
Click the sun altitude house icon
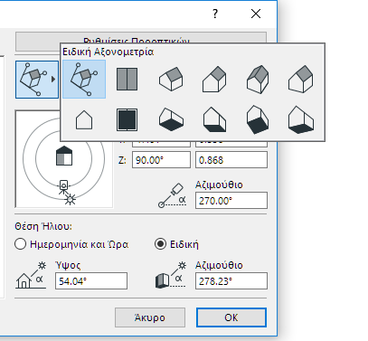click(x=31, y=275)
